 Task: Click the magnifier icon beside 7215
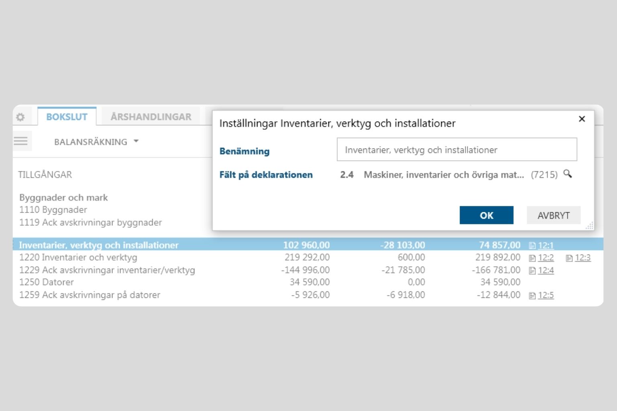(x=567, y=174)
